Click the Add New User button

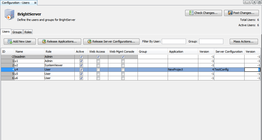(x=20, y=41)
